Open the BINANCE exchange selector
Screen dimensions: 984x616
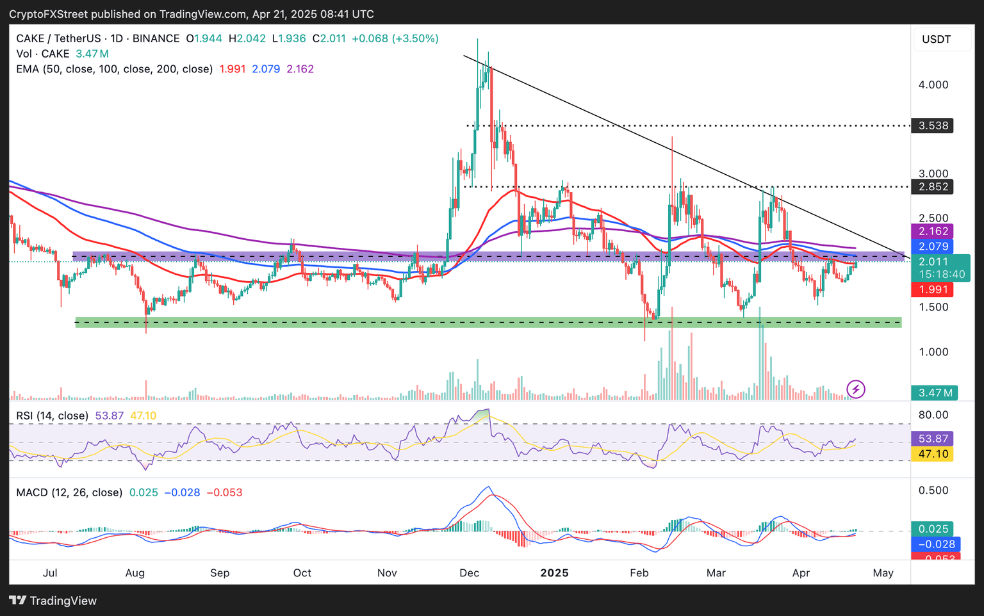tap(156, 38)
